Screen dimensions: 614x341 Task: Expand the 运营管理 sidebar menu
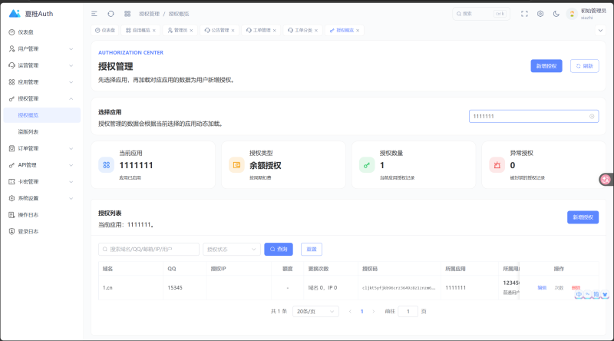41,65
